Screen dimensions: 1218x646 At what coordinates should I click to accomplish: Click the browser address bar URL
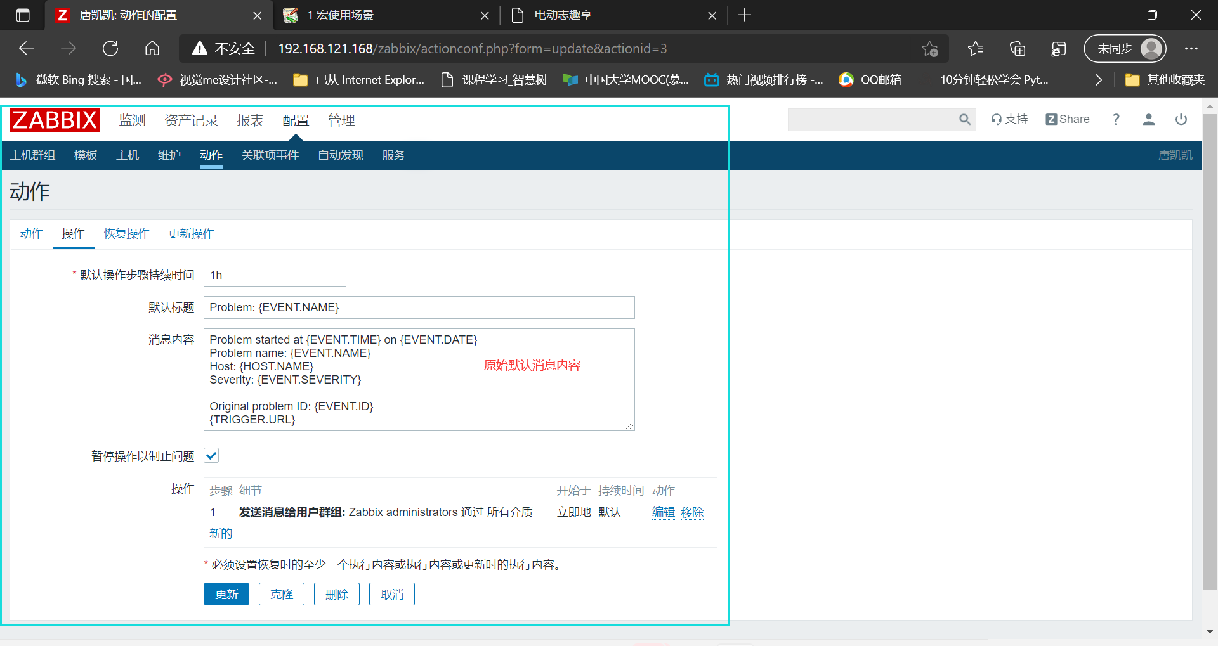(x=473, y=49)
